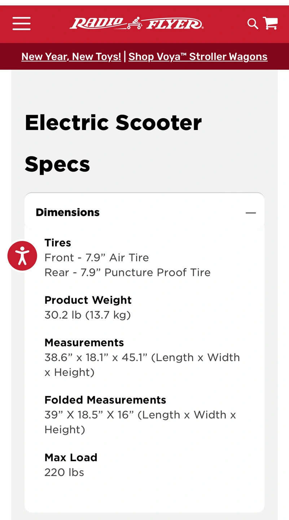The image size is (289, 520).
Task: Select the Tires spec label
Action: [x=58, y=243]
